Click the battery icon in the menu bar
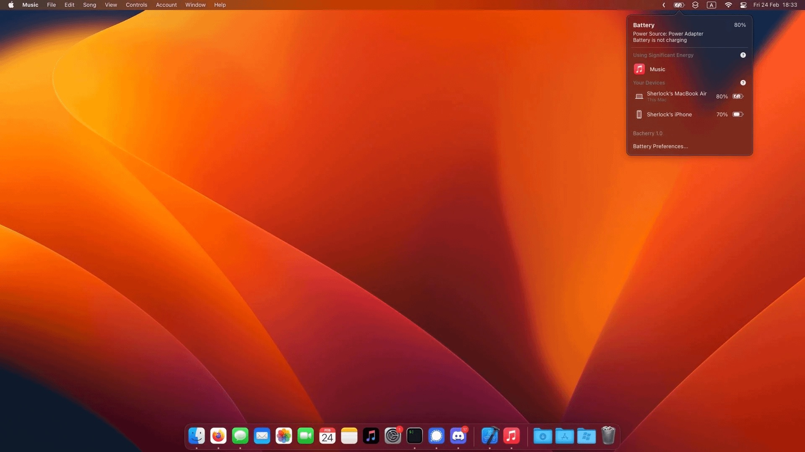 [679, 5]
